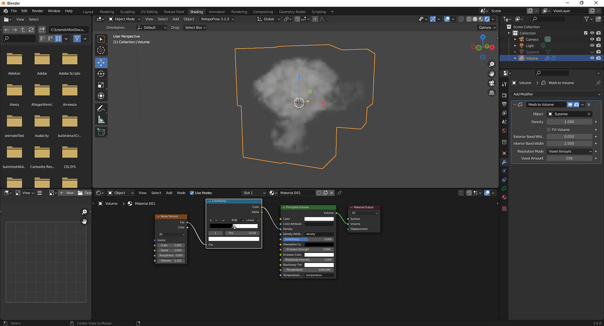The image size is (604, 326).
Task: Open the Object Data properties volume tab
Action: coord(504,188)
